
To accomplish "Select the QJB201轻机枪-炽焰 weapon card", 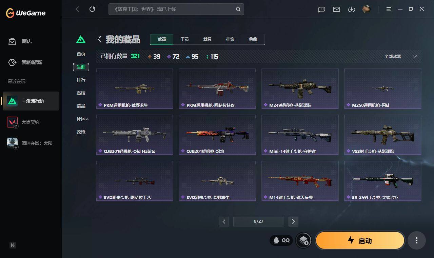I will [x=217, y=135].
